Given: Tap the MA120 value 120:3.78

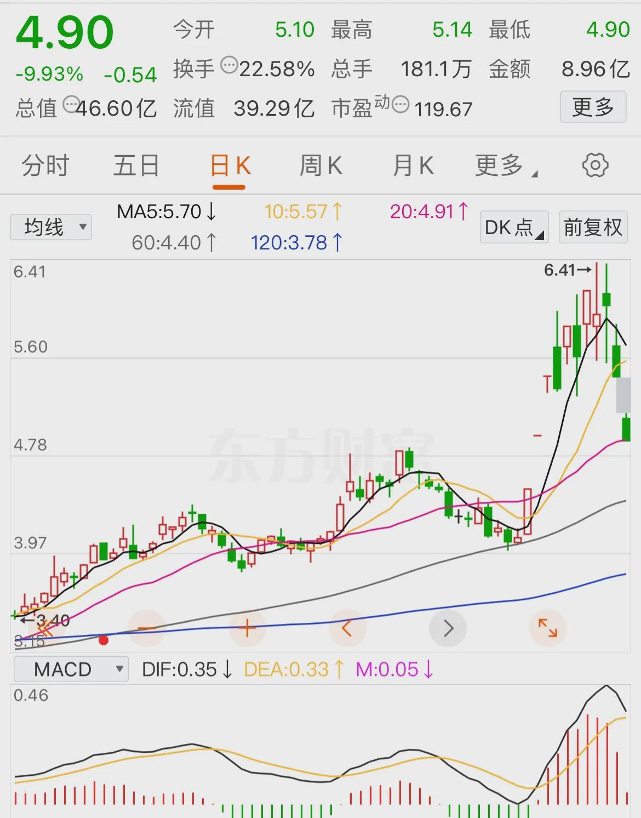Looking at the screenshot, I should pos(296,243).
